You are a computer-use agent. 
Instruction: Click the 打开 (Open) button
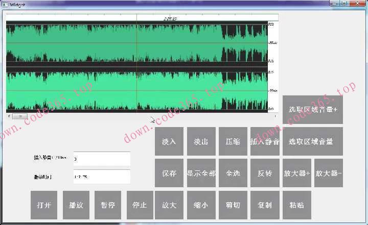click(44, 205)
